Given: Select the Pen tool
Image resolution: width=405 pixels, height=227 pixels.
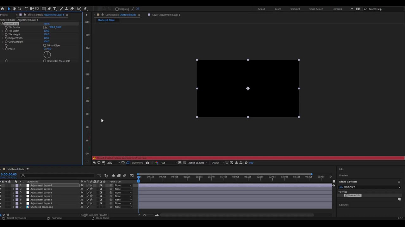Looking at the screenshot, I should coord(49,9).
